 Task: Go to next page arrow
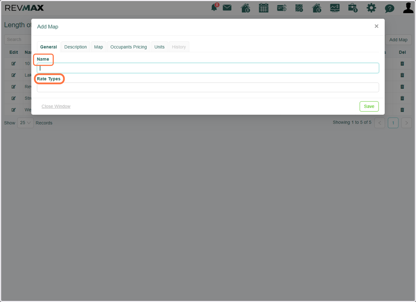click(x=407, y=123)
